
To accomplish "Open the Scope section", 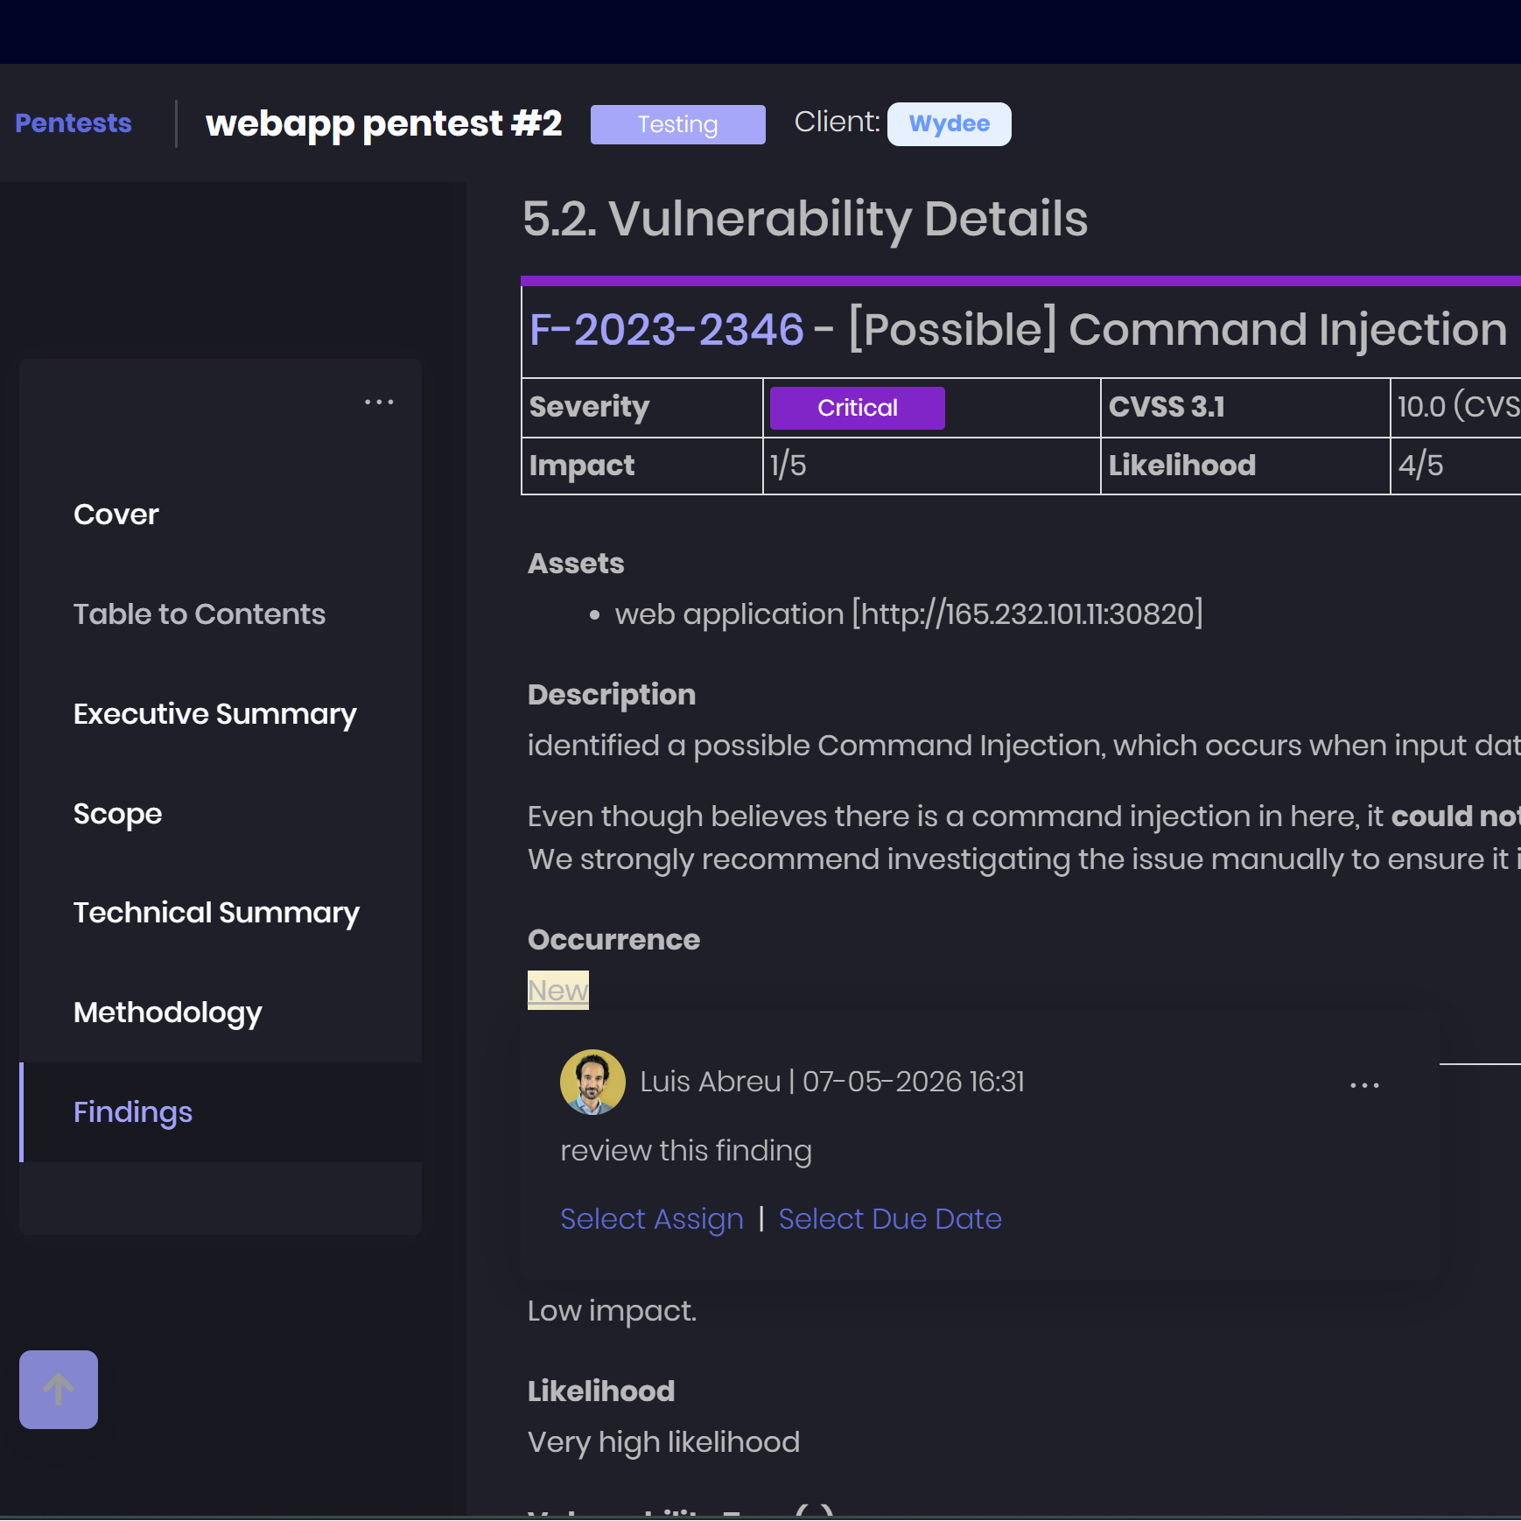I will pos(118,814).
